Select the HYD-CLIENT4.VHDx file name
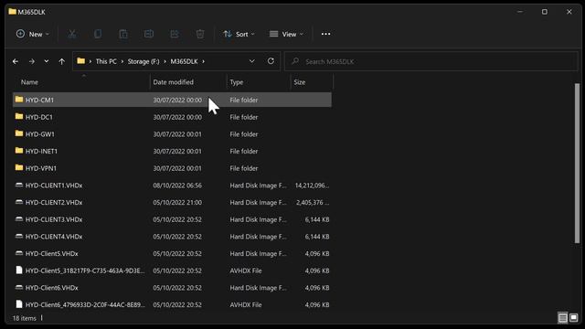Screen dimensions: 585x329 (54, 237)
